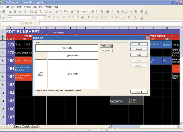183x132 pixels.
Task: Open the font size dropdown
Action: [x=44, y=17]
